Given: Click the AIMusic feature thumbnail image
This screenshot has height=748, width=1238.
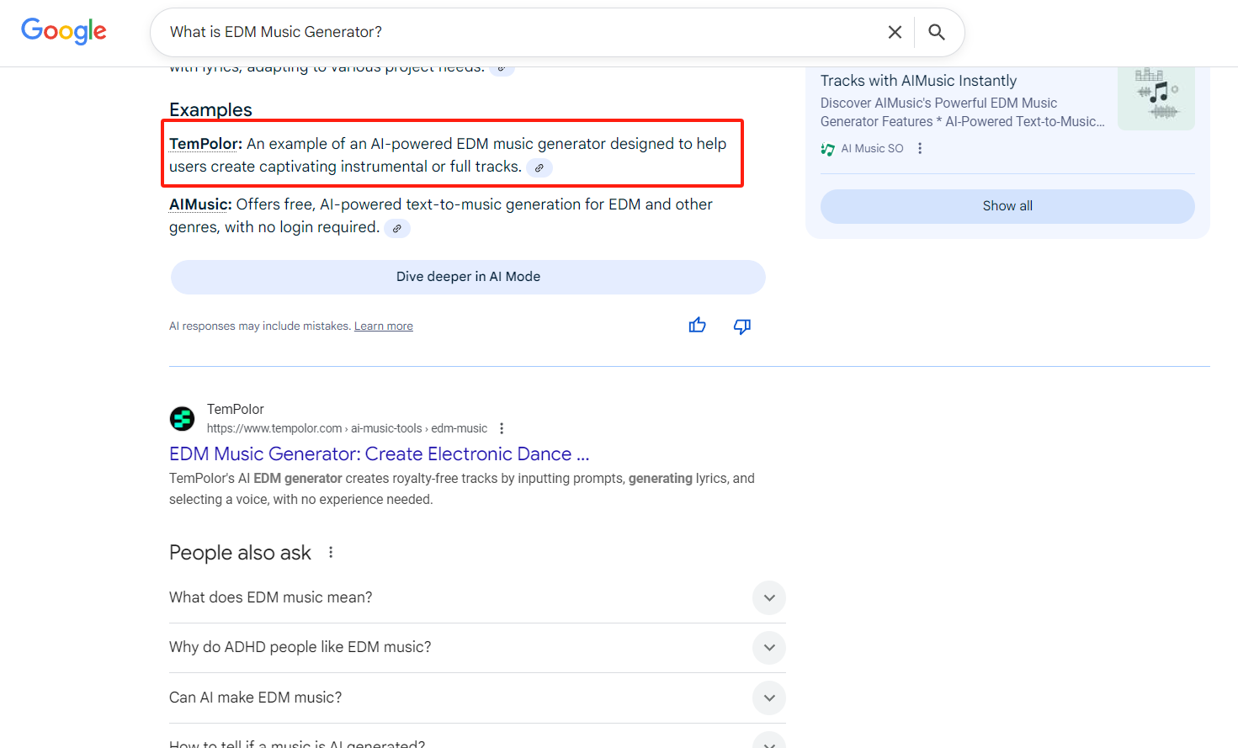Looking at the screenshot, I should (1156, 98).
